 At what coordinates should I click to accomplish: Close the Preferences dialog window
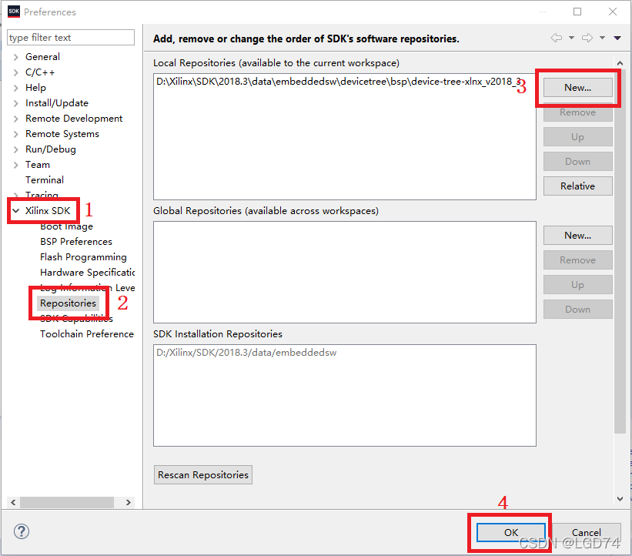tap(613, 12)
